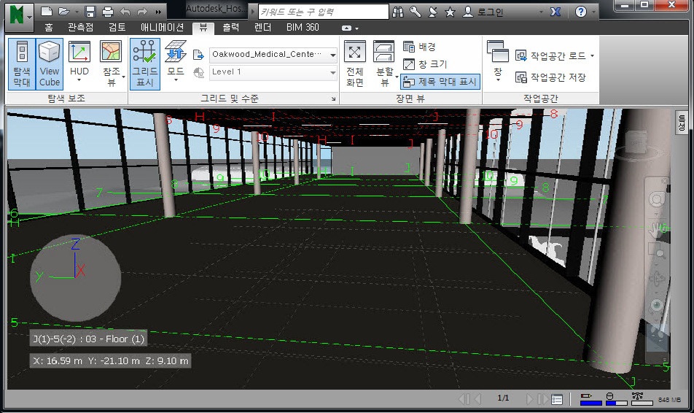Open 작업공간 로드 load workspace
Screen dimensions: 694x413
pos(554,56)
